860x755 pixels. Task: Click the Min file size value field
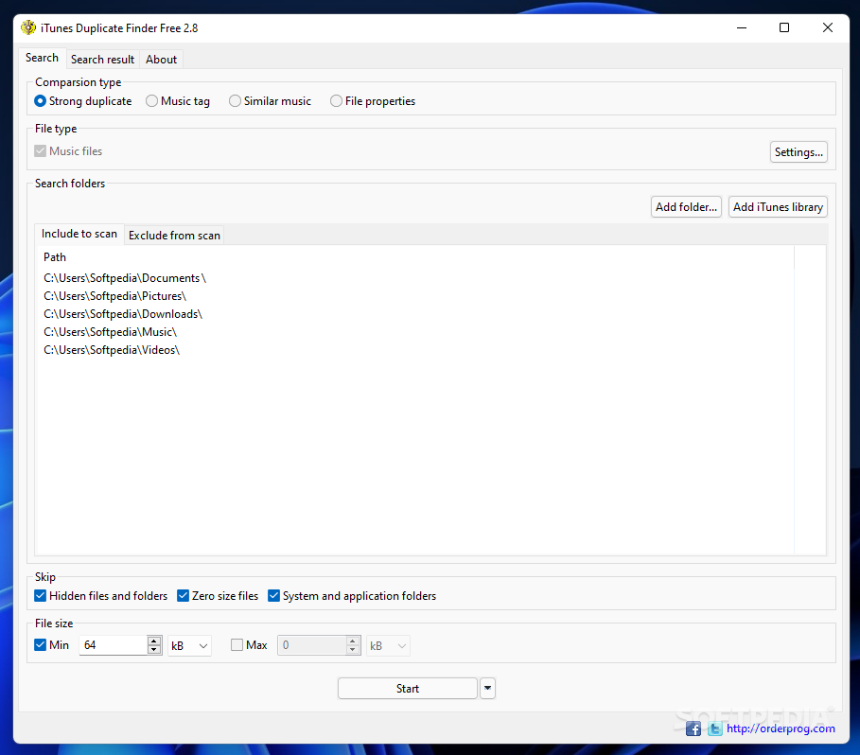point(113,645)
